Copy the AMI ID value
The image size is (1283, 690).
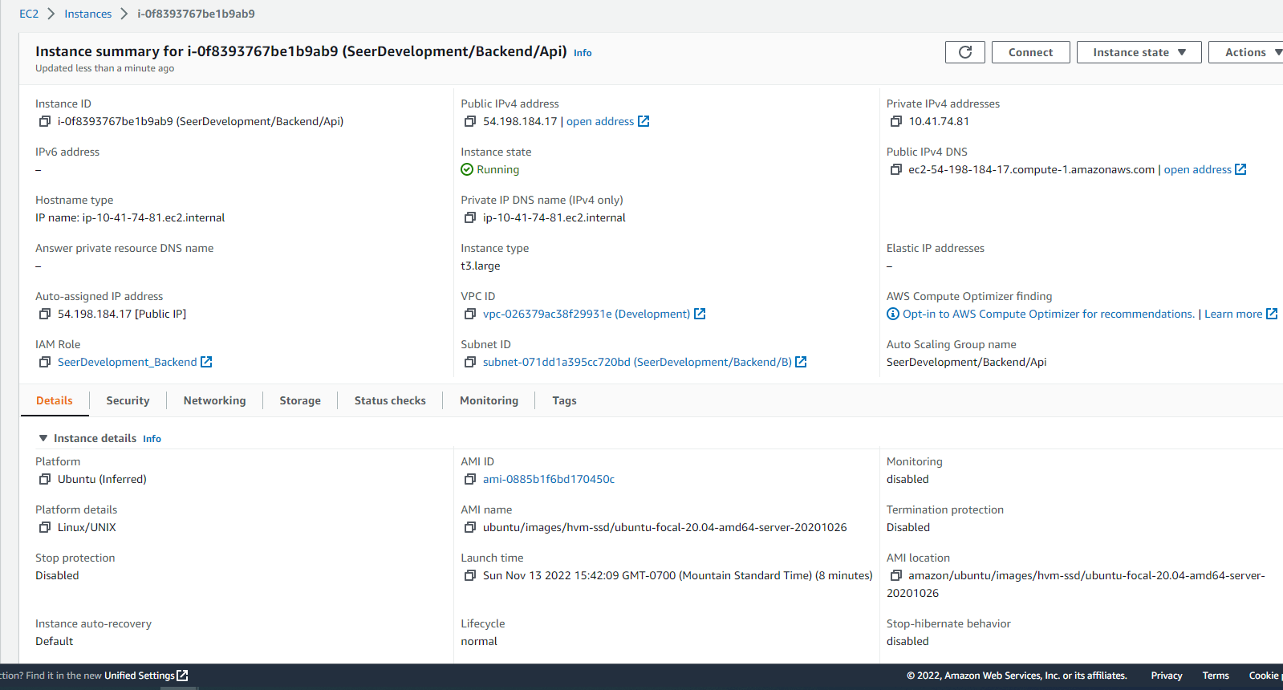point(470,480)
